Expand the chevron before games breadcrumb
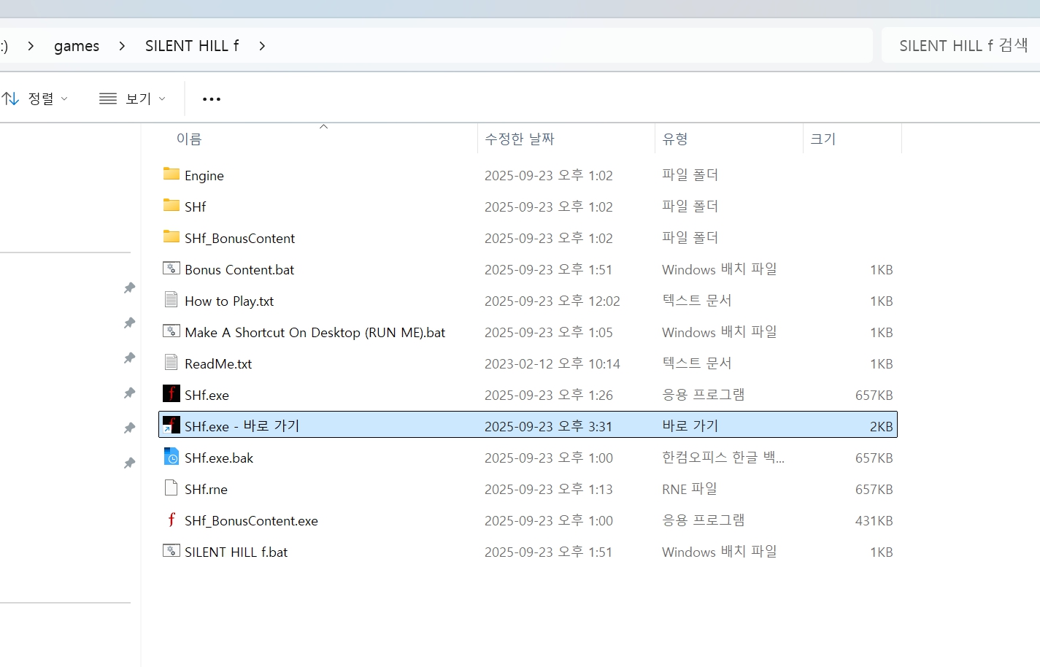Viewport: 1040px width, 667px height. coord(31,46)
